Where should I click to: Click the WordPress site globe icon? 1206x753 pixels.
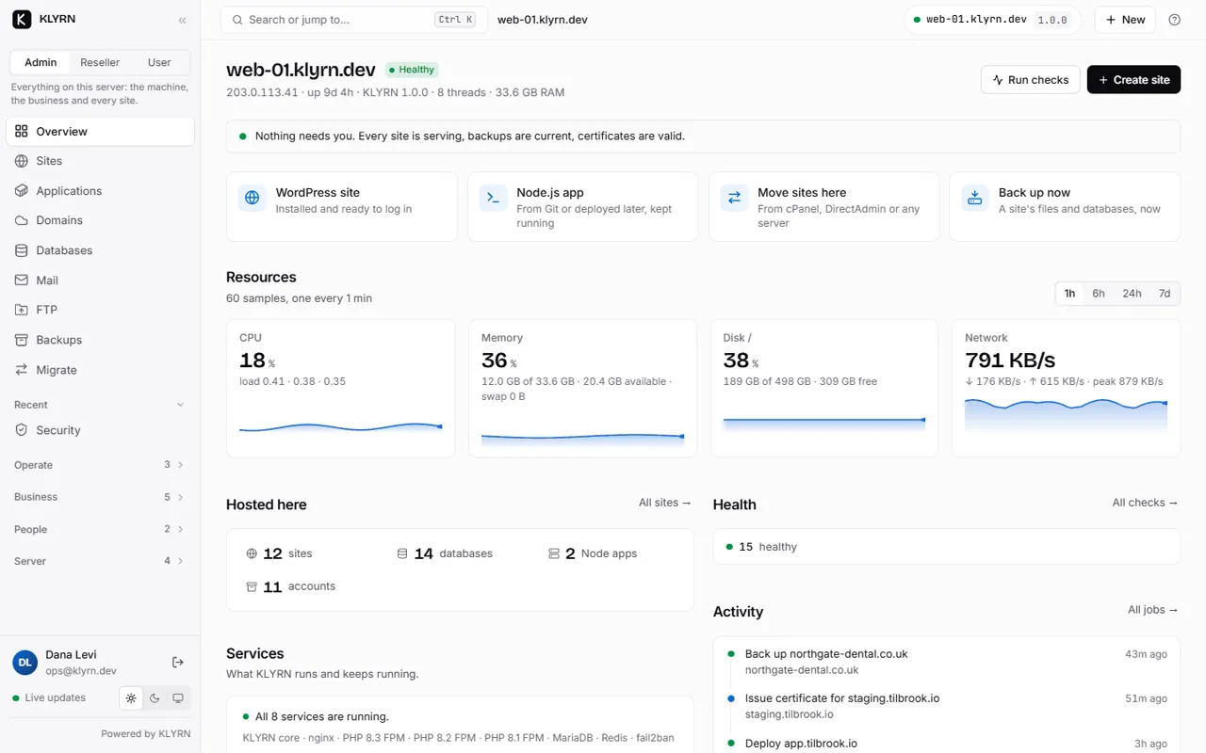253,198
